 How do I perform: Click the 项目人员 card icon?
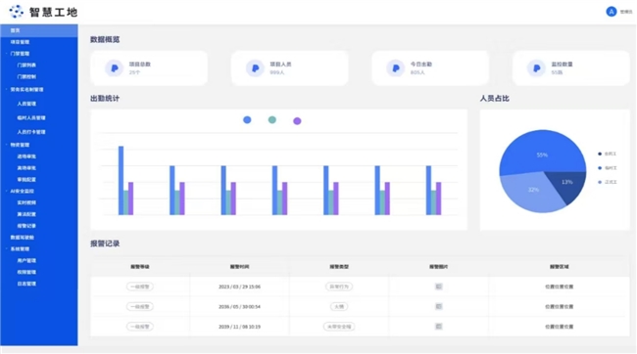(x=255, y=68)
